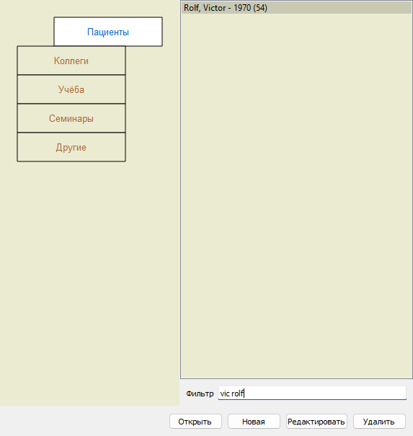The image size is (413, 436).
Task: Open the selected case via Открыть
Action: (x=195, y=422)
